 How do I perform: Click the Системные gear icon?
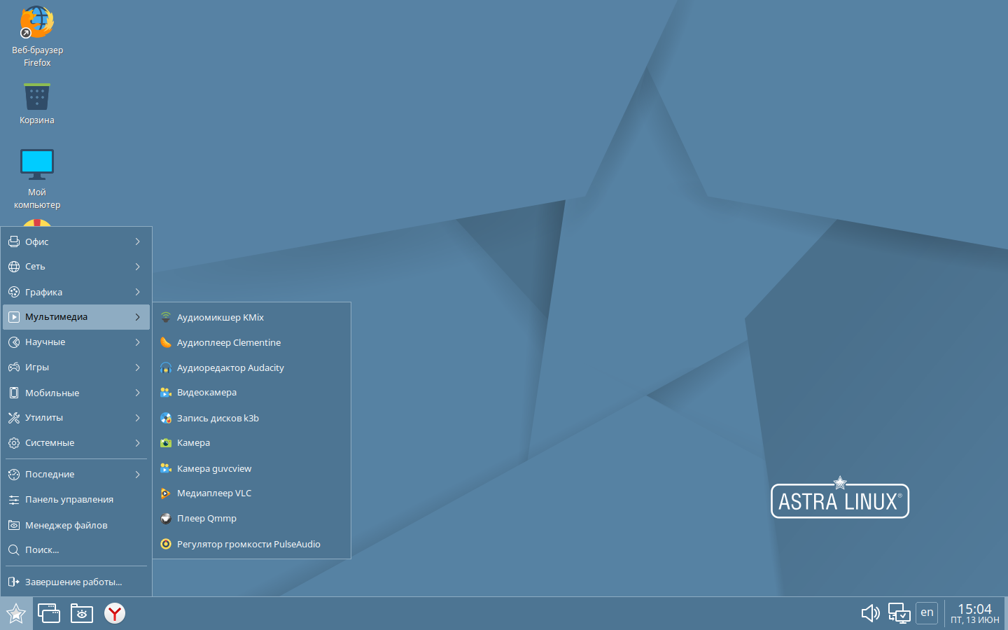(x=14, y=443)
